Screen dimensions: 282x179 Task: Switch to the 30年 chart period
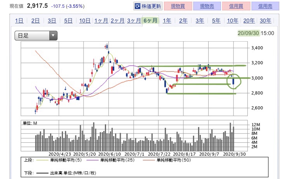pyautogui.click(x=265, y=21)
